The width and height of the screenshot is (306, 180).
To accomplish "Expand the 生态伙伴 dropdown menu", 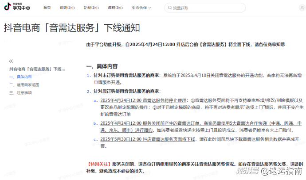I will click(x=141, y=8).
